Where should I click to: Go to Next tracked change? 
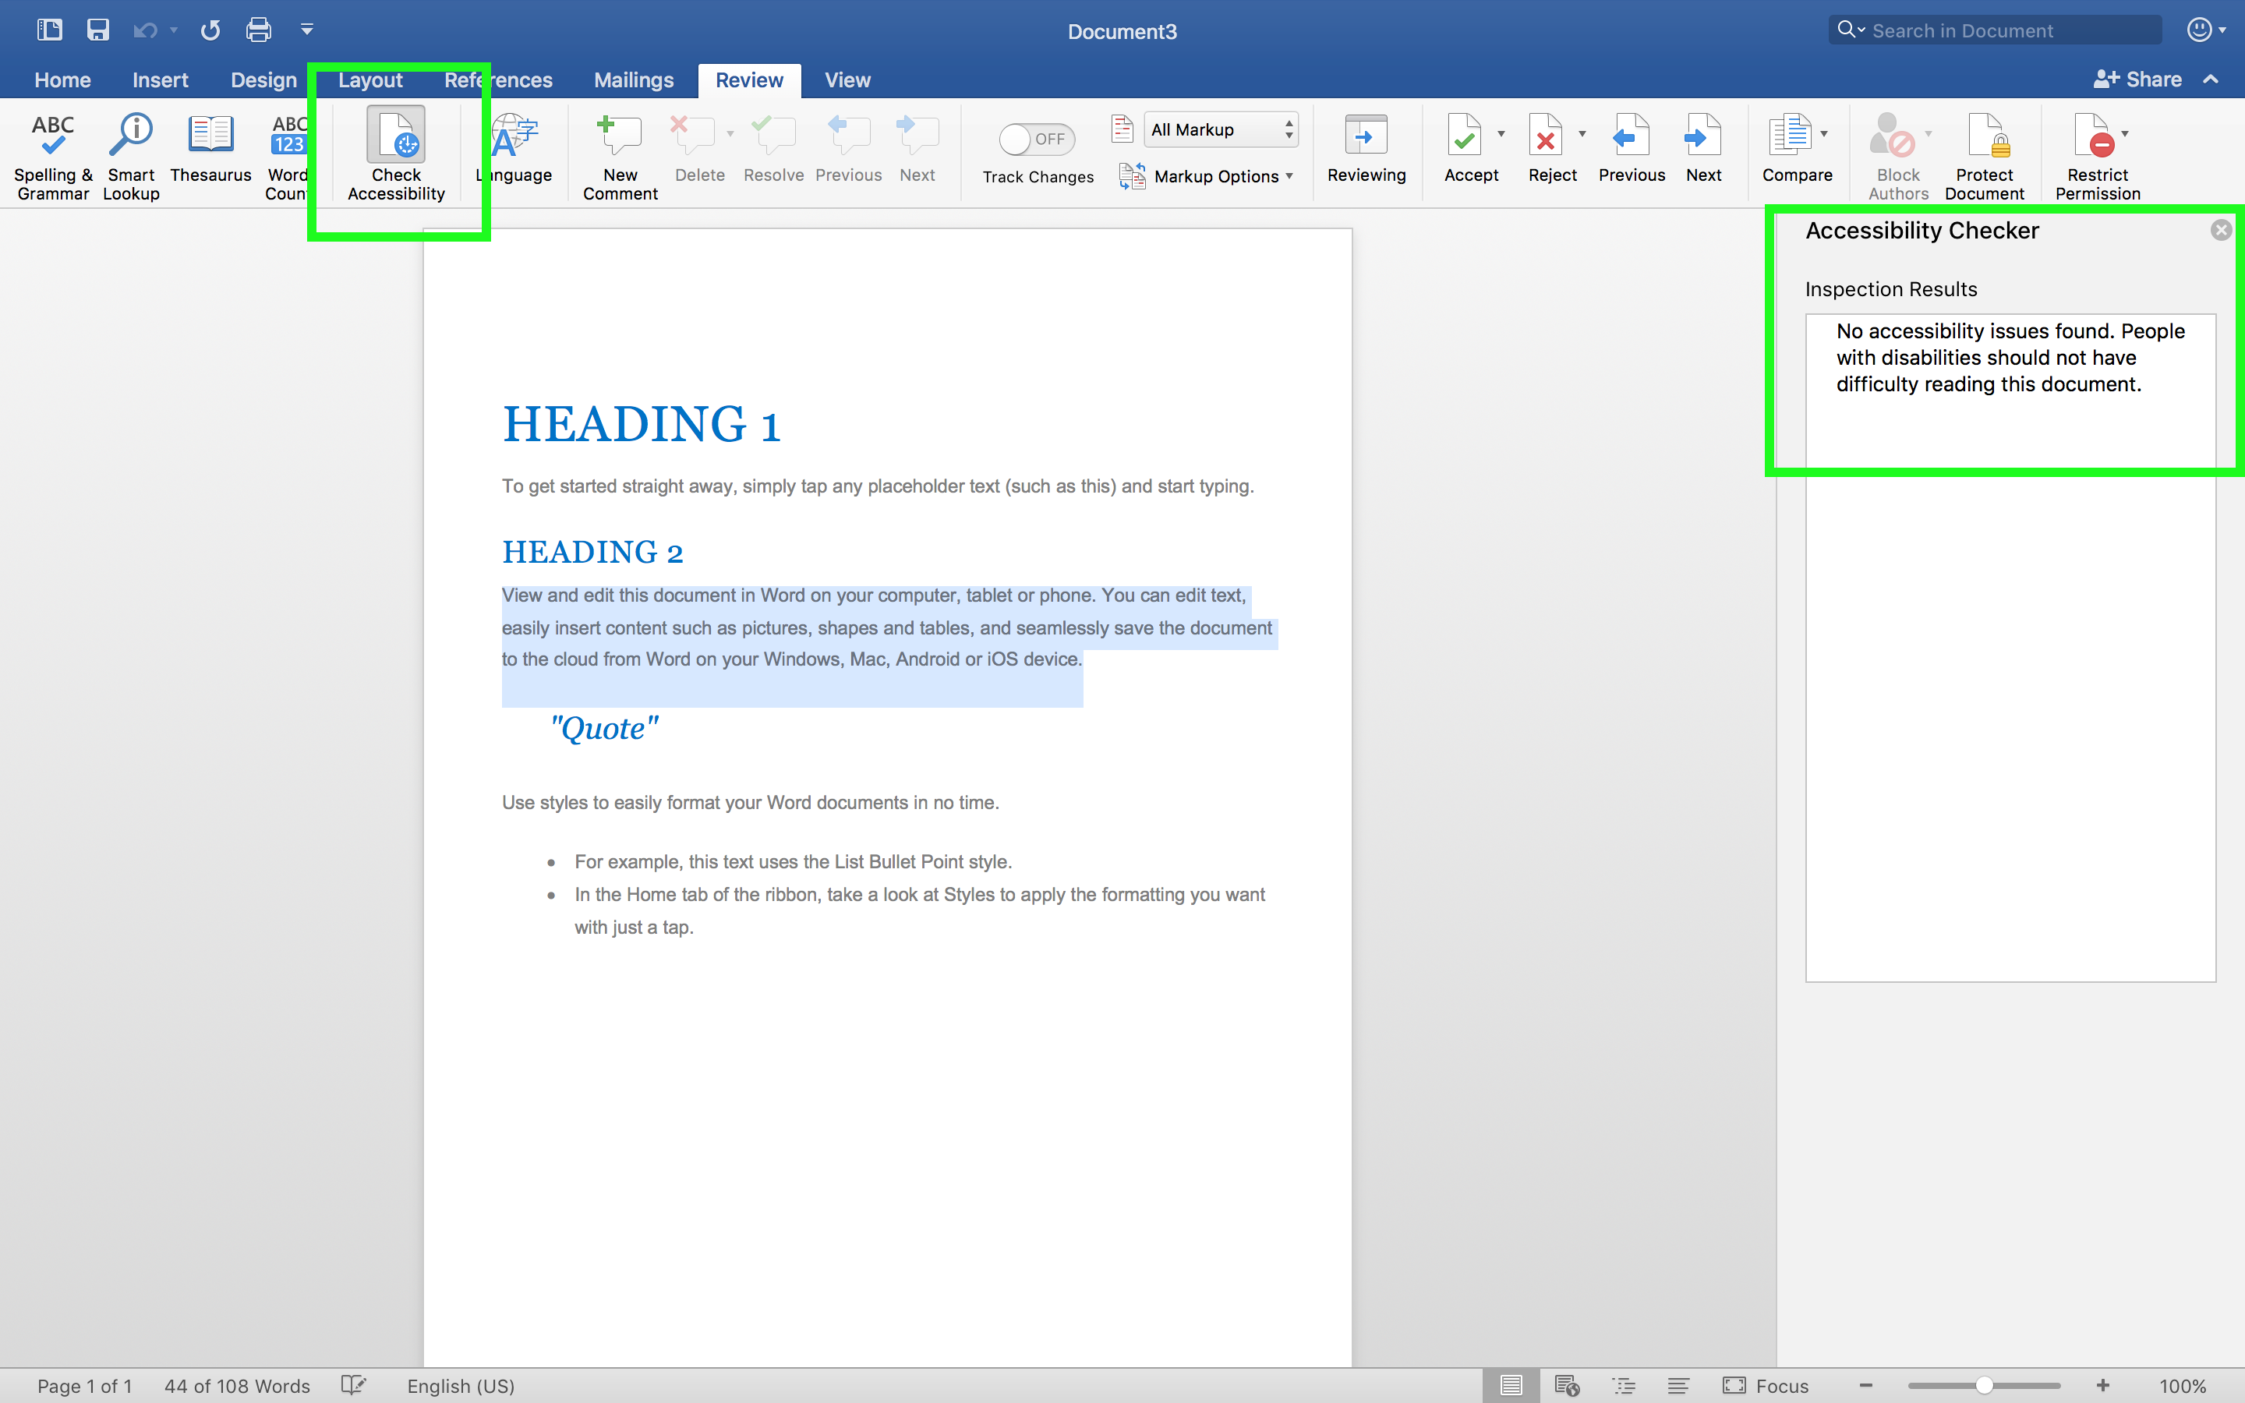1703,148
